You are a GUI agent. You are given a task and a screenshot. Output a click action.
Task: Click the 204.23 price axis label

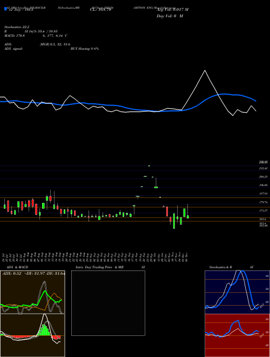(264, 177)
